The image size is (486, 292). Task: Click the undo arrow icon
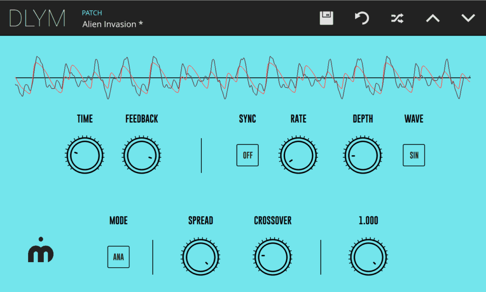(x=362, y=18)
